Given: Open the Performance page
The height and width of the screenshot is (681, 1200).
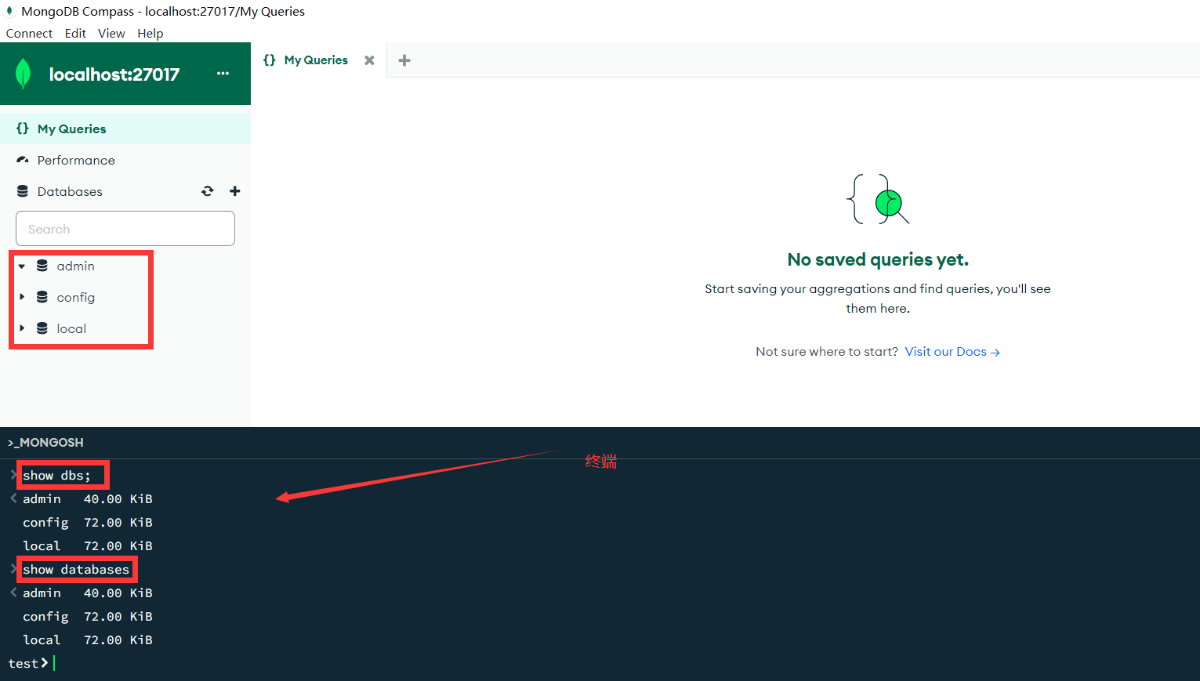Looking at the screenshot, I should [x=125, y=160].
